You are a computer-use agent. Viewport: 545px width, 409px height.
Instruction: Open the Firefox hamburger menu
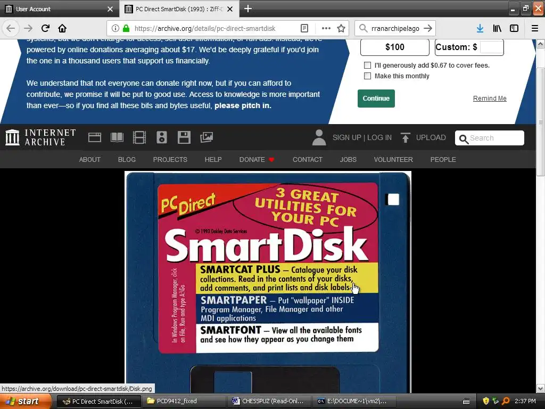coord(535,28)
